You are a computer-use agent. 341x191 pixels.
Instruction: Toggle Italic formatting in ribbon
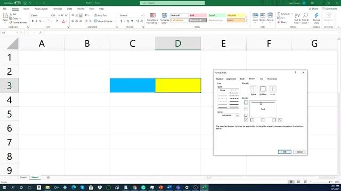[36, 21]
